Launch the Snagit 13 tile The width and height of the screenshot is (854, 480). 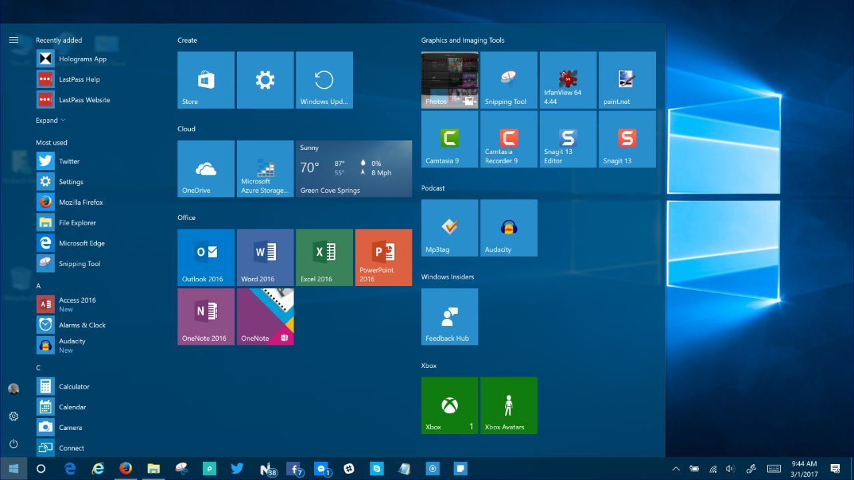pyautogui.click(x=628, y=139)
